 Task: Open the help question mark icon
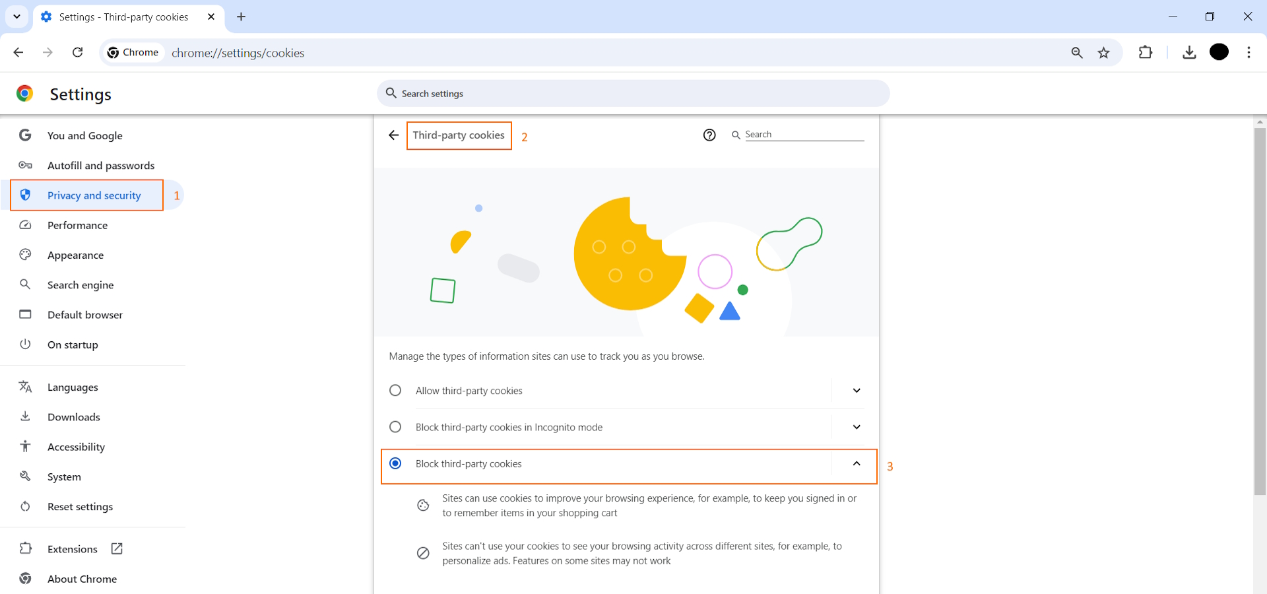[x=709, y=135]
